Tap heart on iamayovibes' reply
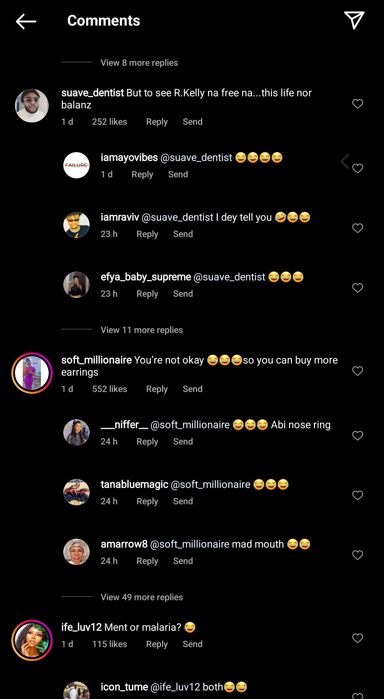This screenshot has height=699, width=384. (x=357, y=168)
